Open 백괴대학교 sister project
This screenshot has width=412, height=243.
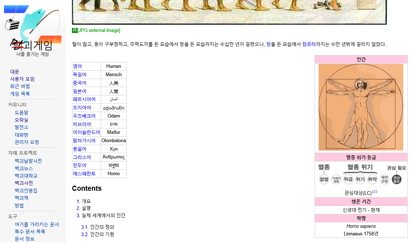pos(26,176)
